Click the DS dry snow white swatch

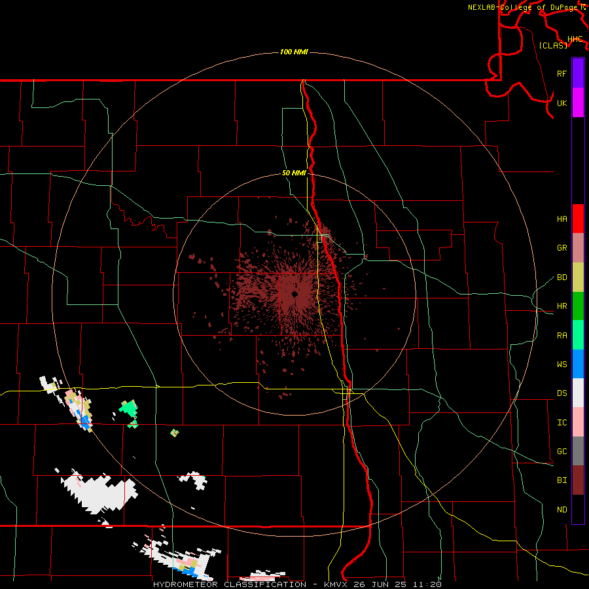(x=578, y=393)
